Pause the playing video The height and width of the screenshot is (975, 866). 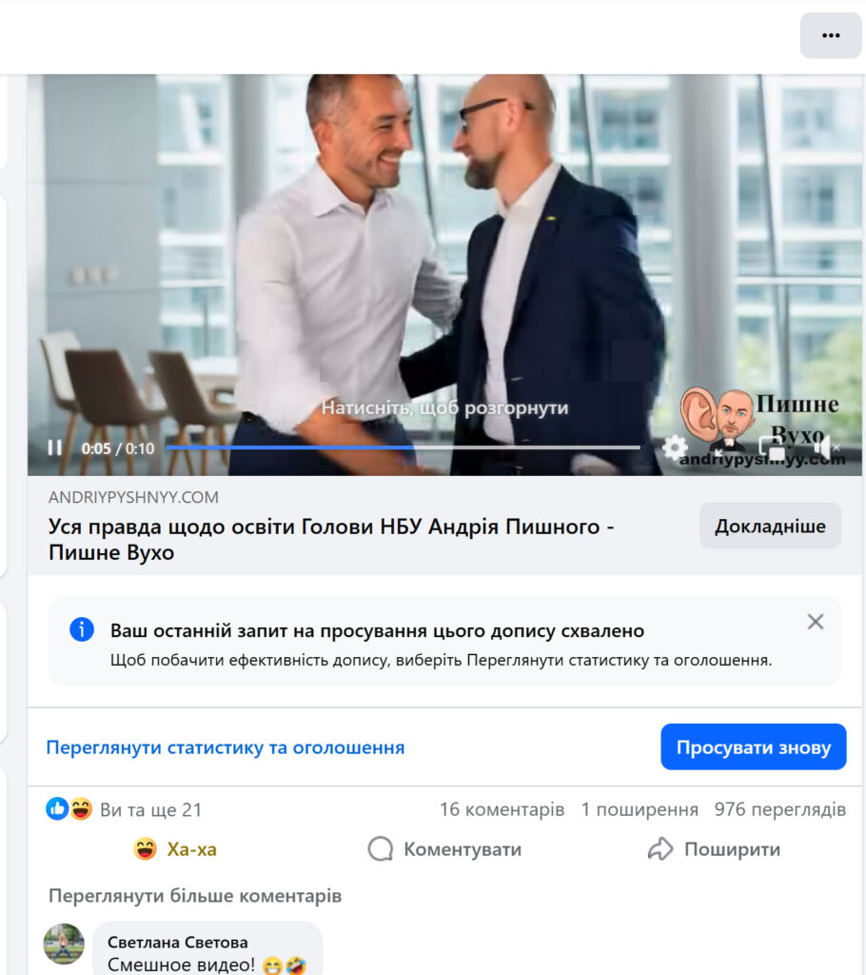click(x=54, y=448)
